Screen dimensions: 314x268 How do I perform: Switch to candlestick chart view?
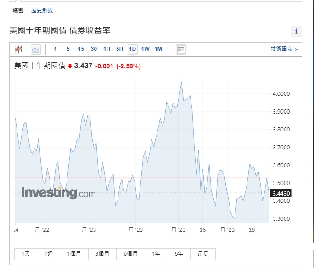point(19,49)
